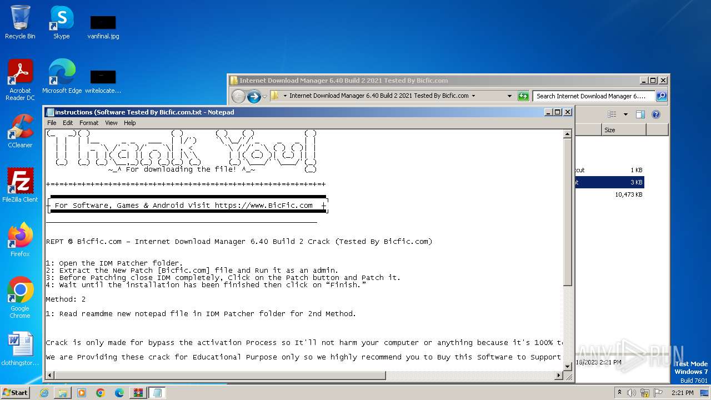Open Edge from the taskbar
Viewport: 711px width, 400px height.
(x=119, y=393)
